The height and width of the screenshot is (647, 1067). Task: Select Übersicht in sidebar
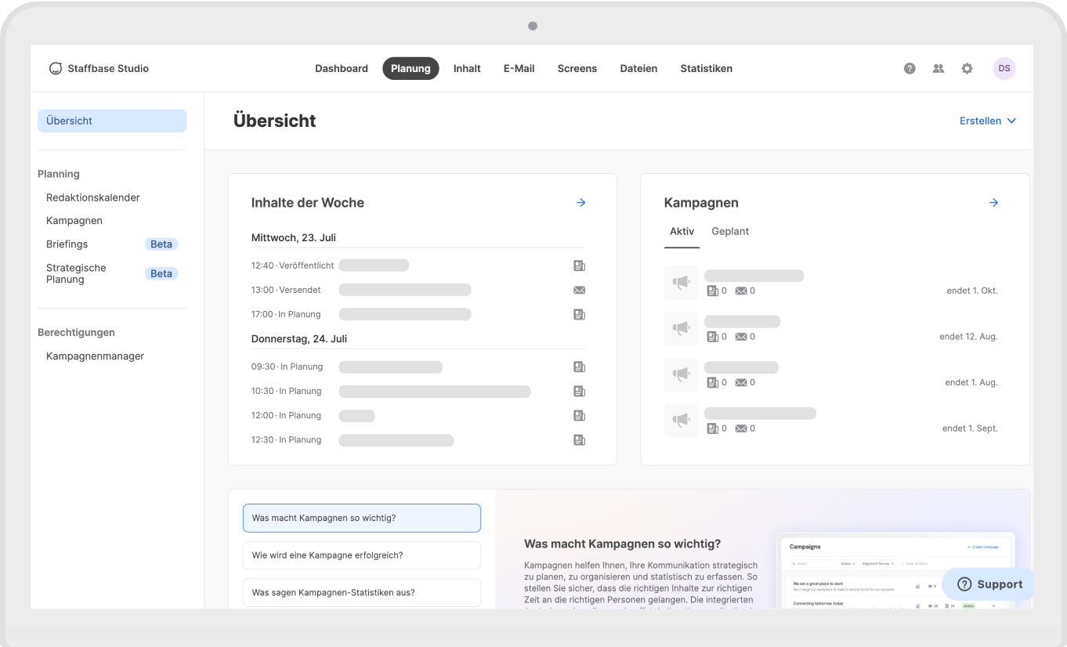tap(112, 121)
